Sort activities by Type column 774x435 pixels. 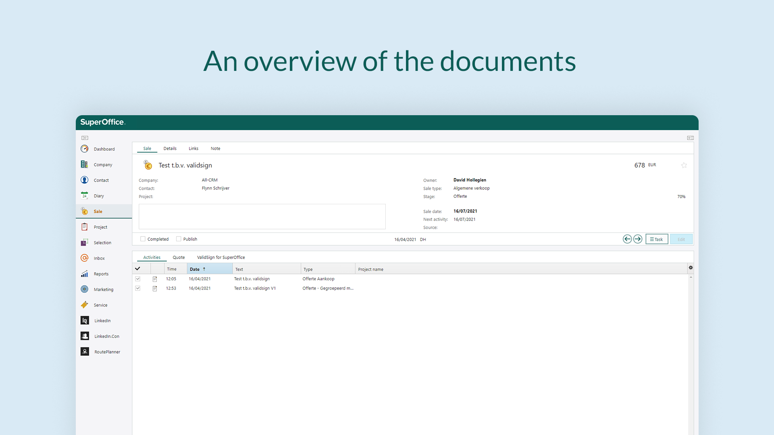coord(328,269)
